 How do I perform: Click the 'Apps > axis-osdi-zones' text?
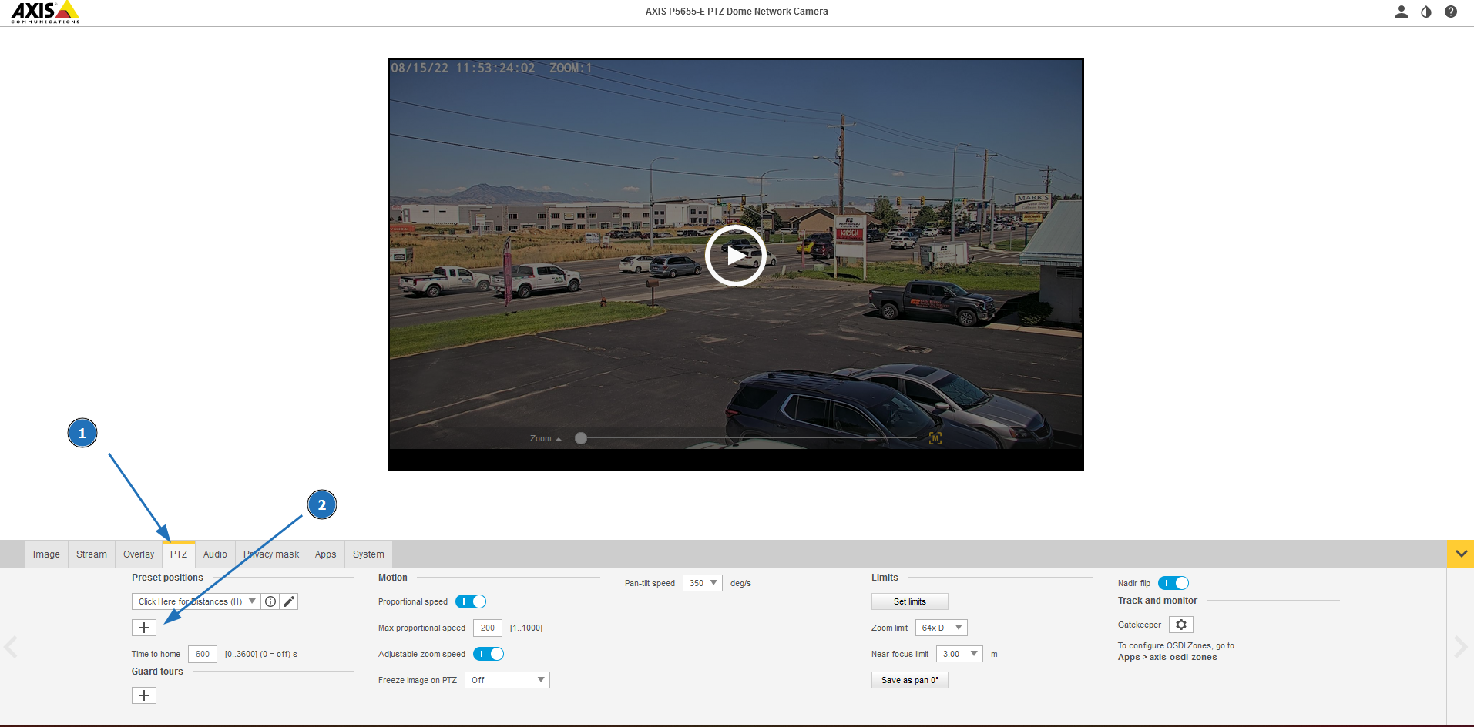[1167, 657]
